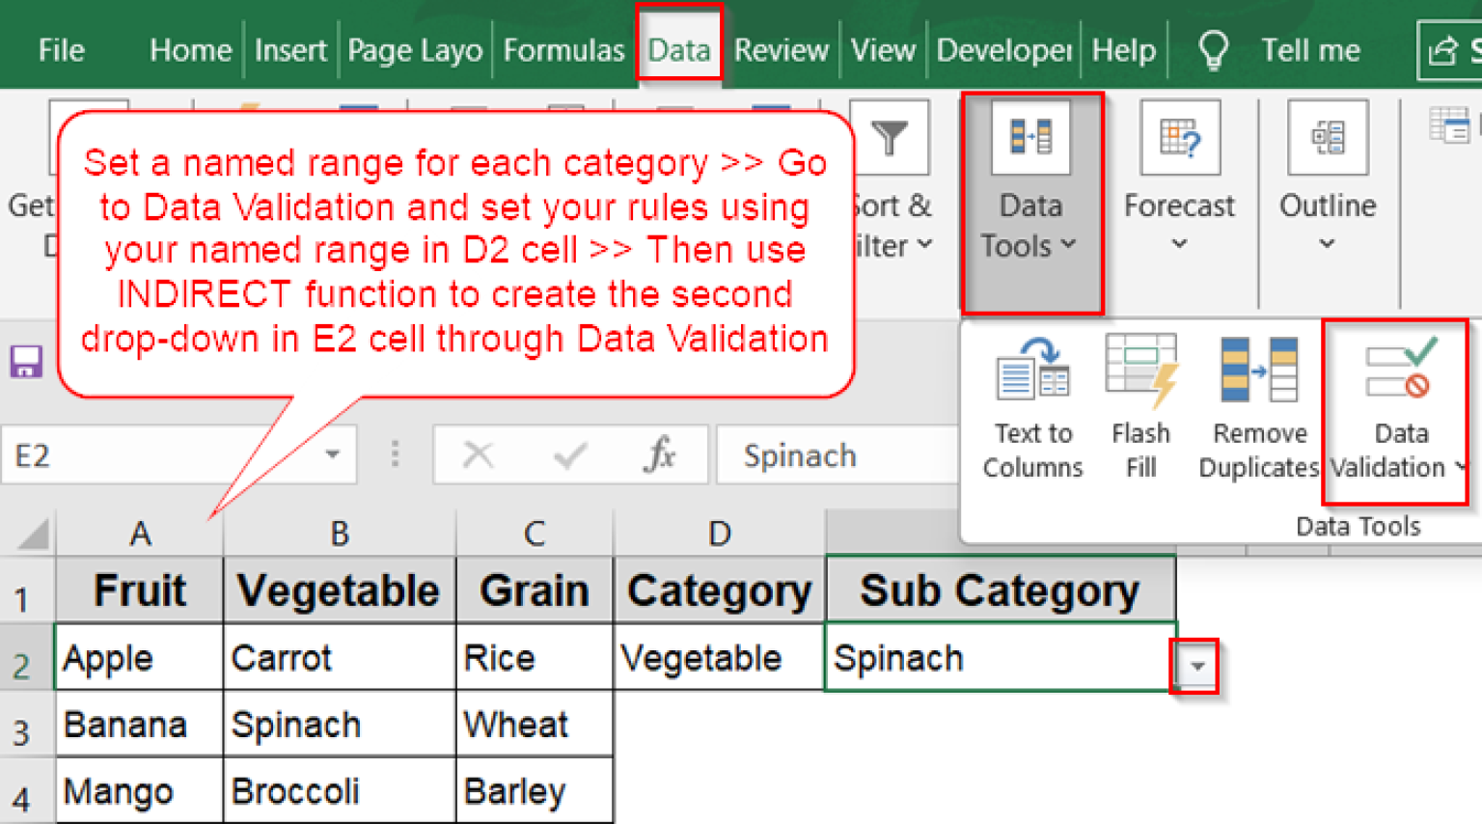This screenshot has height=824, width=1482.
Task: Click the Tell me lightbulb icon
Action: pos(1213,48)
